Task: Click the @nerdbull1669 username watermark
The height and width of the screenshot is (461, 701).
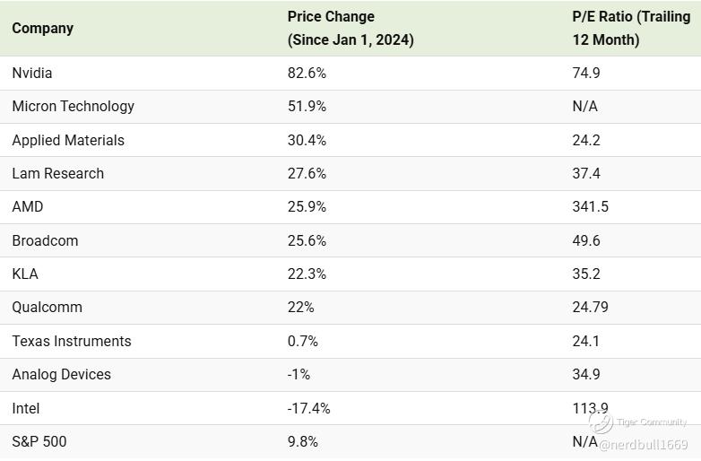Action: (x=643, y=445)
